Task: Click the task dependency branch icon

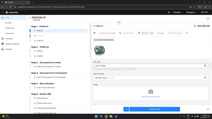Action: [187, 33]
